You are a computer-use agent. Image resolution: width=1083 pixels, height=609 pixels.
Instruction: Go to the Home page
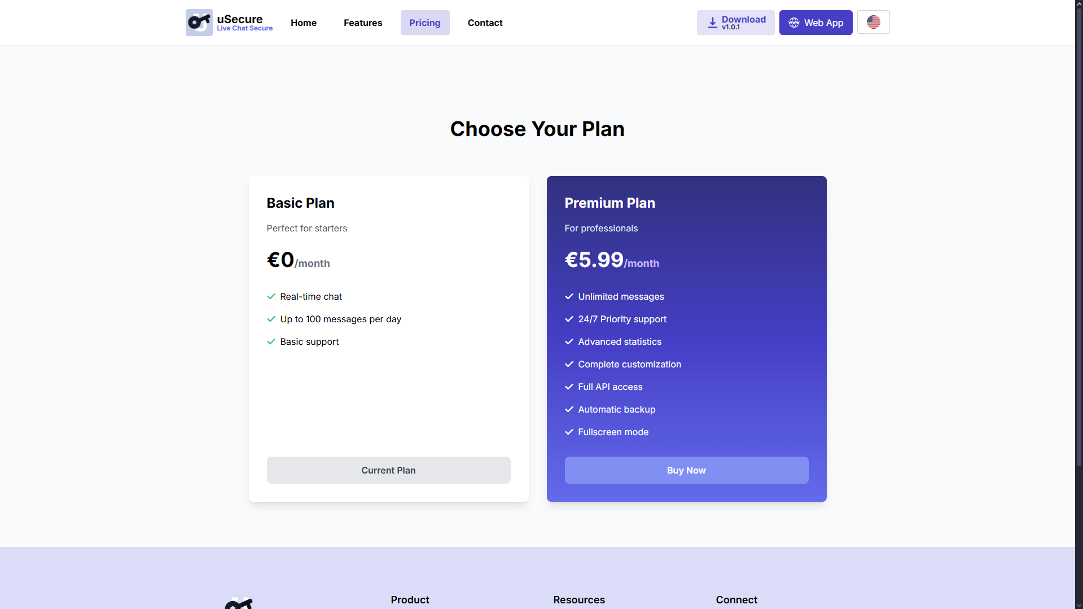pos(304,23)
